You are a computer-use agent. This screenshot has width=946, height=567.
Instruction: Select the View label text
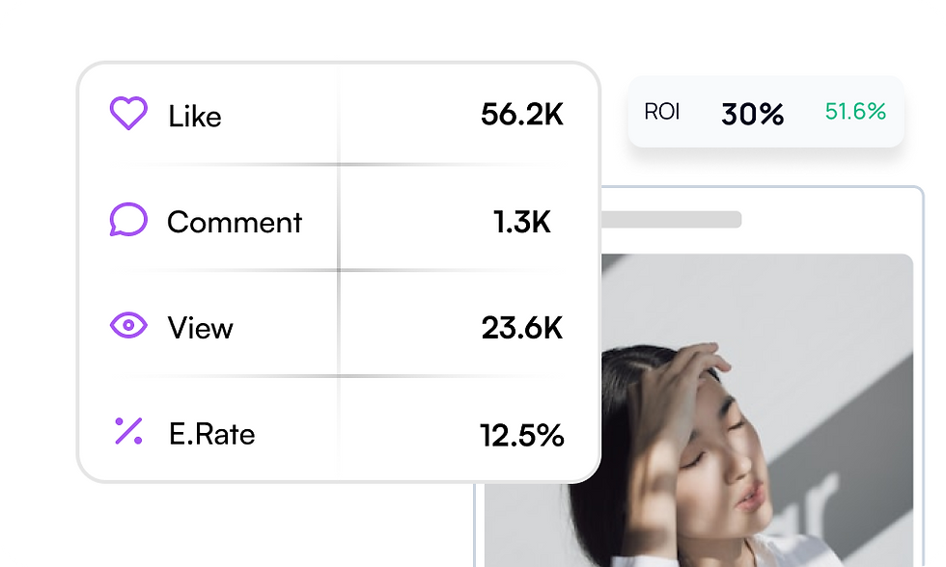tap(201, 329)
